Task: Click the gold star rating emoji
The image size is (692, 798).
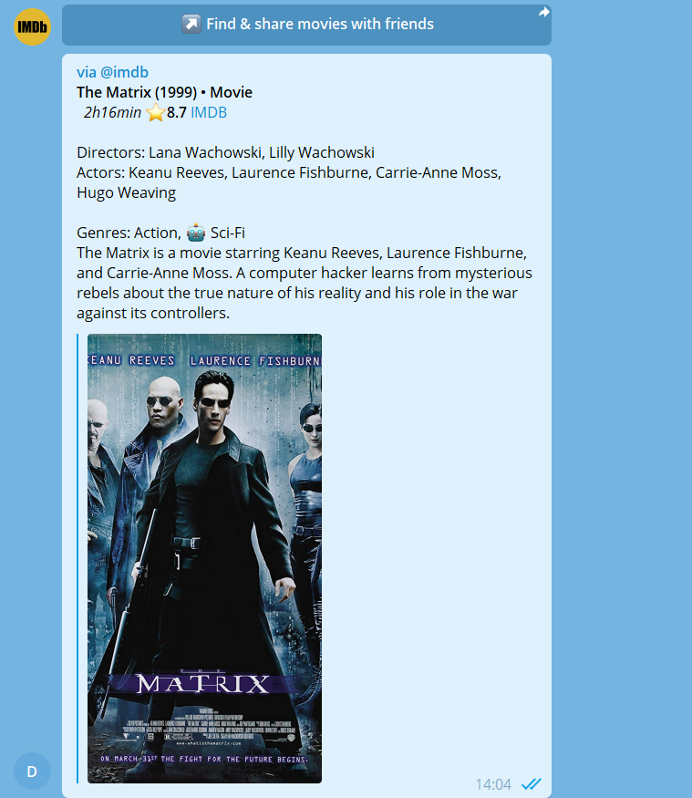Action: 156,112
